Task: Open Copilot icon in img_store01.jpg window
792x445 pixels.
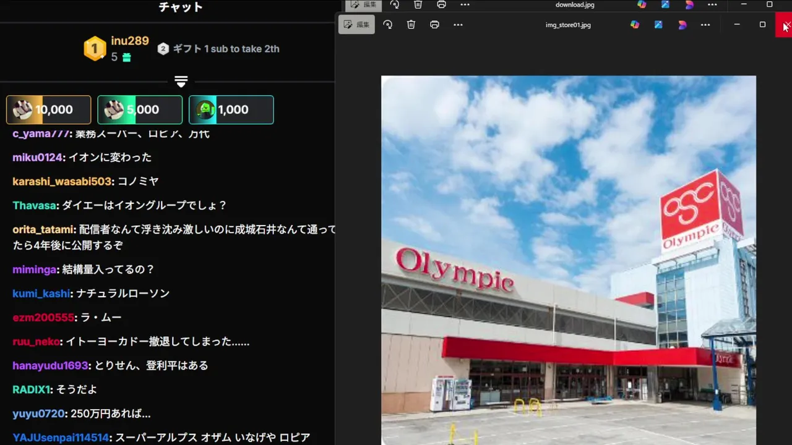Action: tap(635, 25)
